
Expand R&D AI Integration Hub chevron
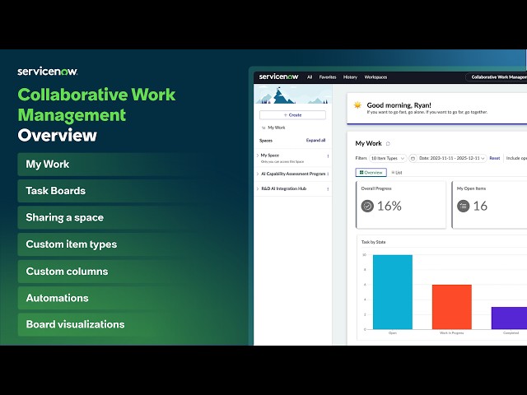point(258,188)
